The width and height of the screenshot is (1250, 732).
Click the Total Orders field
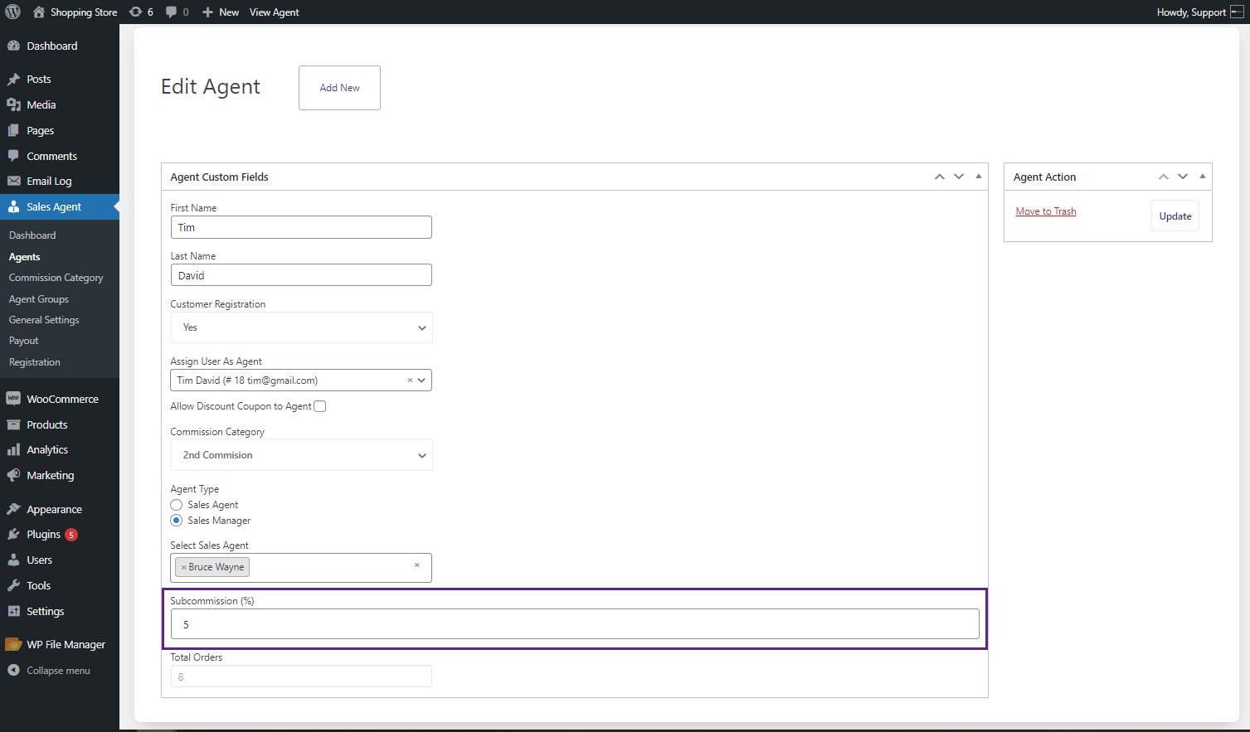[301, 676]
